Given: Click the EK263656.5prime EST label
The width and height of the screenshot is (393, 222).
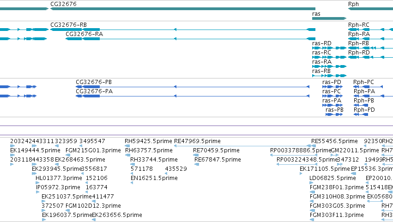Looking at the screenshot, I should (117, 216).
